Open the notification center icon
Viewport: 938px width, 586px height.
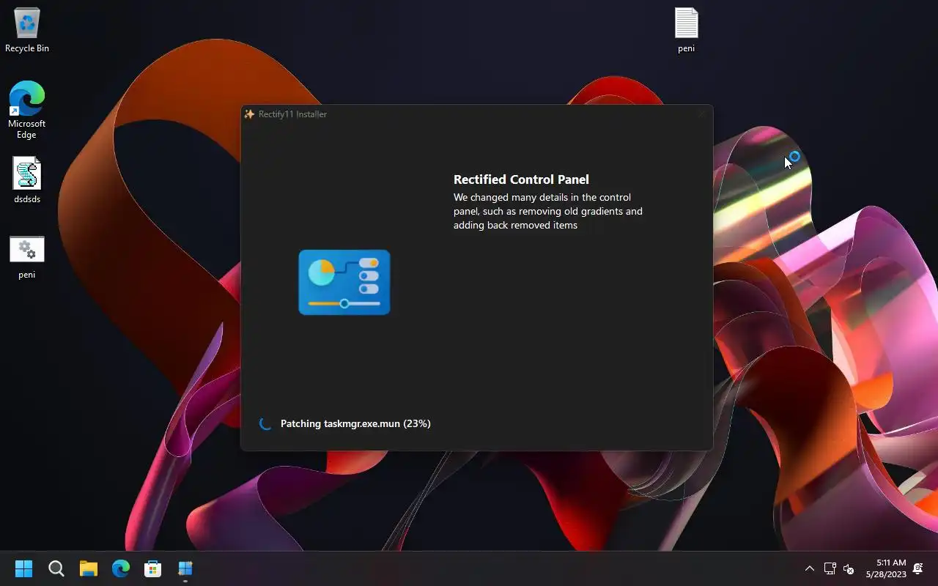coord(918,568)
